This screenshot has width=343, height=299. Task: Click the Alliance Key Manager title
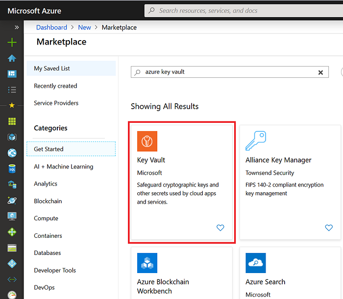[278, 160]
